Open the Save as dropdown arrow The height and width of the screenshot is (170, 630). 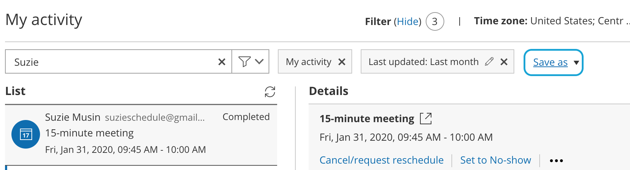576,63
